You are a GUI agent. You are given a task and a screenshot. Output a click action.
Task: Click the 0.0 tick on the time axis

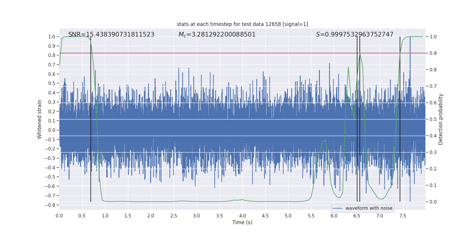tap(59, 216)
